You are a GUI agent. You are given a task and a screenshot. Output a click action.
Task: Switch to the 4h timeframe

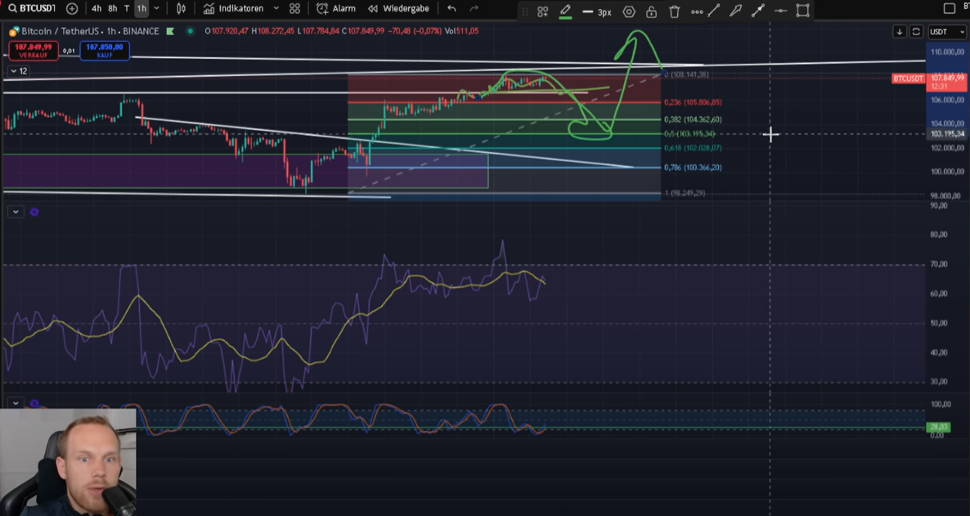(x=97, y=9)
